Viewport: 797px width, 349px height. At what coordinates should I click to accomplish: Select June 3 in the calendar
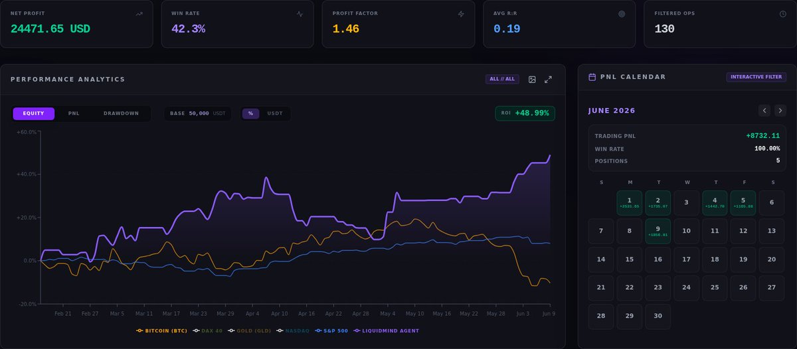coord(687,203)
